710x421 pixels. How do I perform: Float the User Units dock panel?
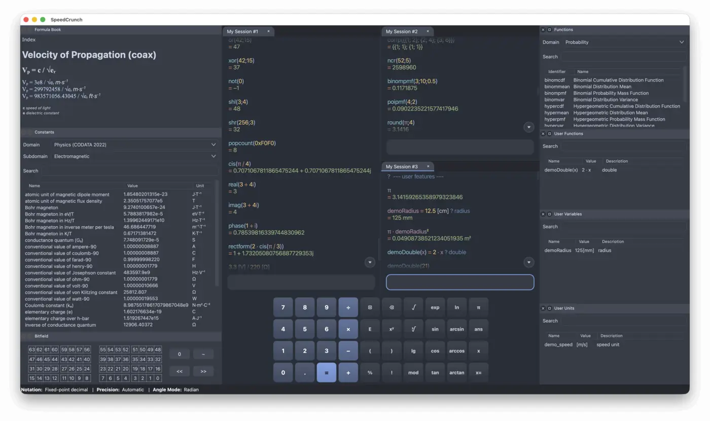pyautogui.click(x=549, y=308)
